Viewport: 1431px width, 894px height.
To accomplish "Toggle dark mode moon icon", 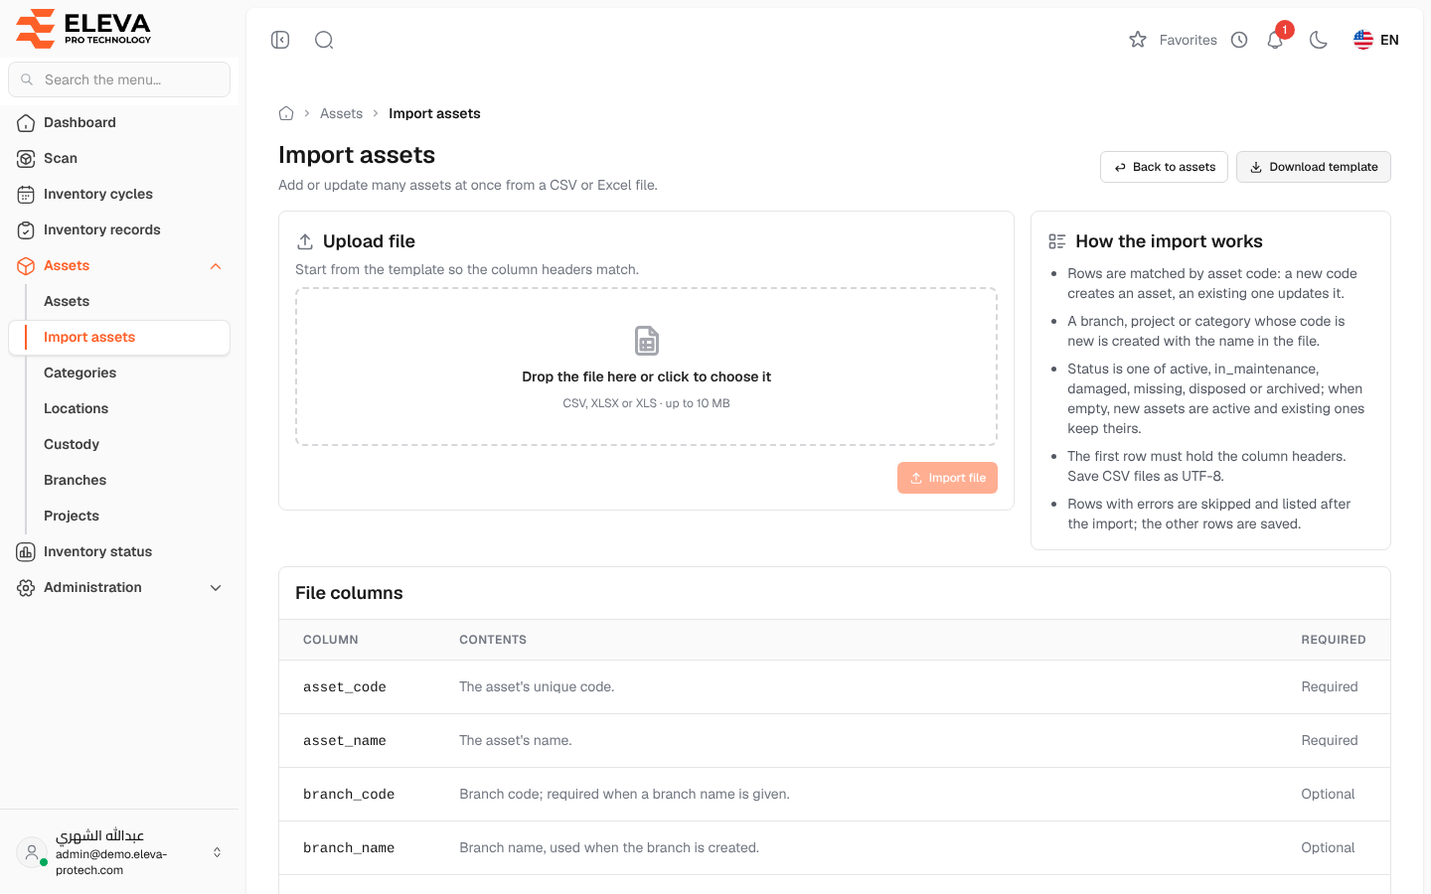I will 1319,40.
